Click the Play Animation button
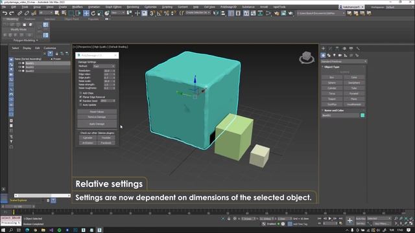This screenshot has height=233, width=415. (330, 219)
